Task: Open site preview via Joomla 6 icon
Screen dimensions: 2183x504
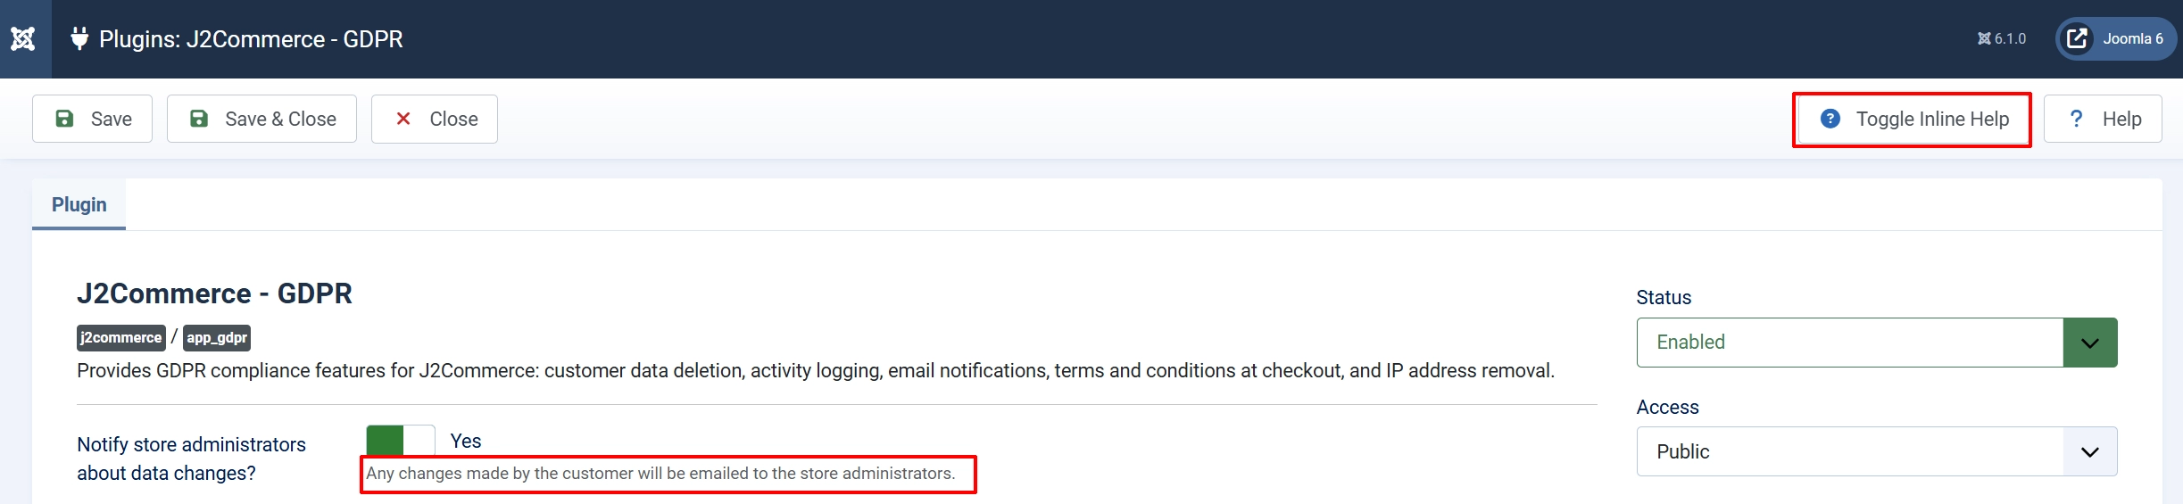Action: (2078, 38)
